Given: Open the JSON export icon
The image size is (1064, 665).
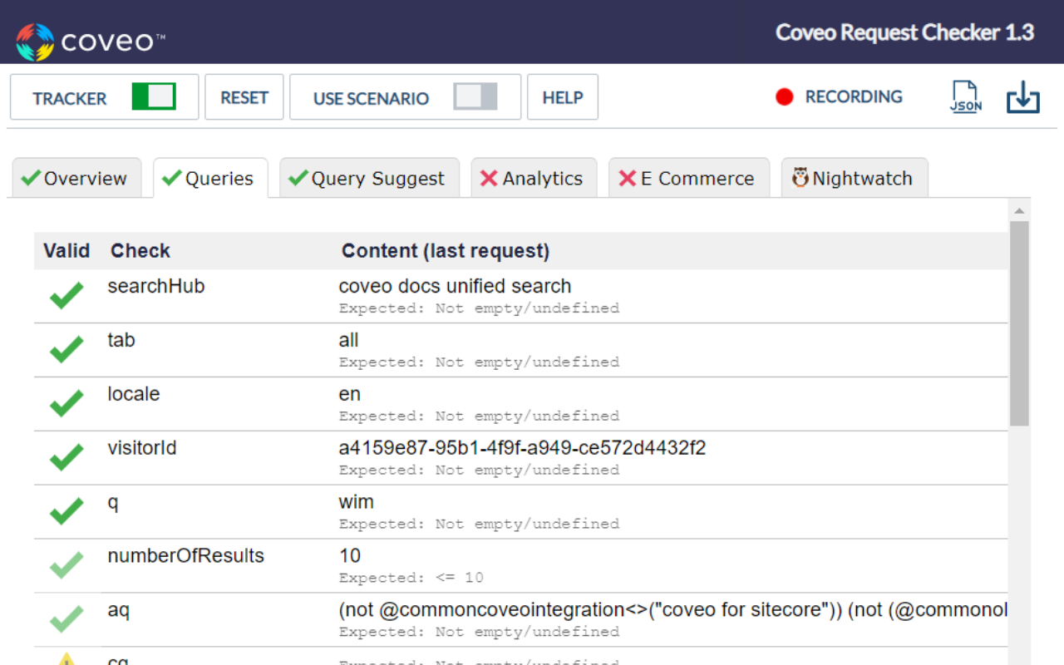Looking at the screenshot, I should tap(964, 96).
